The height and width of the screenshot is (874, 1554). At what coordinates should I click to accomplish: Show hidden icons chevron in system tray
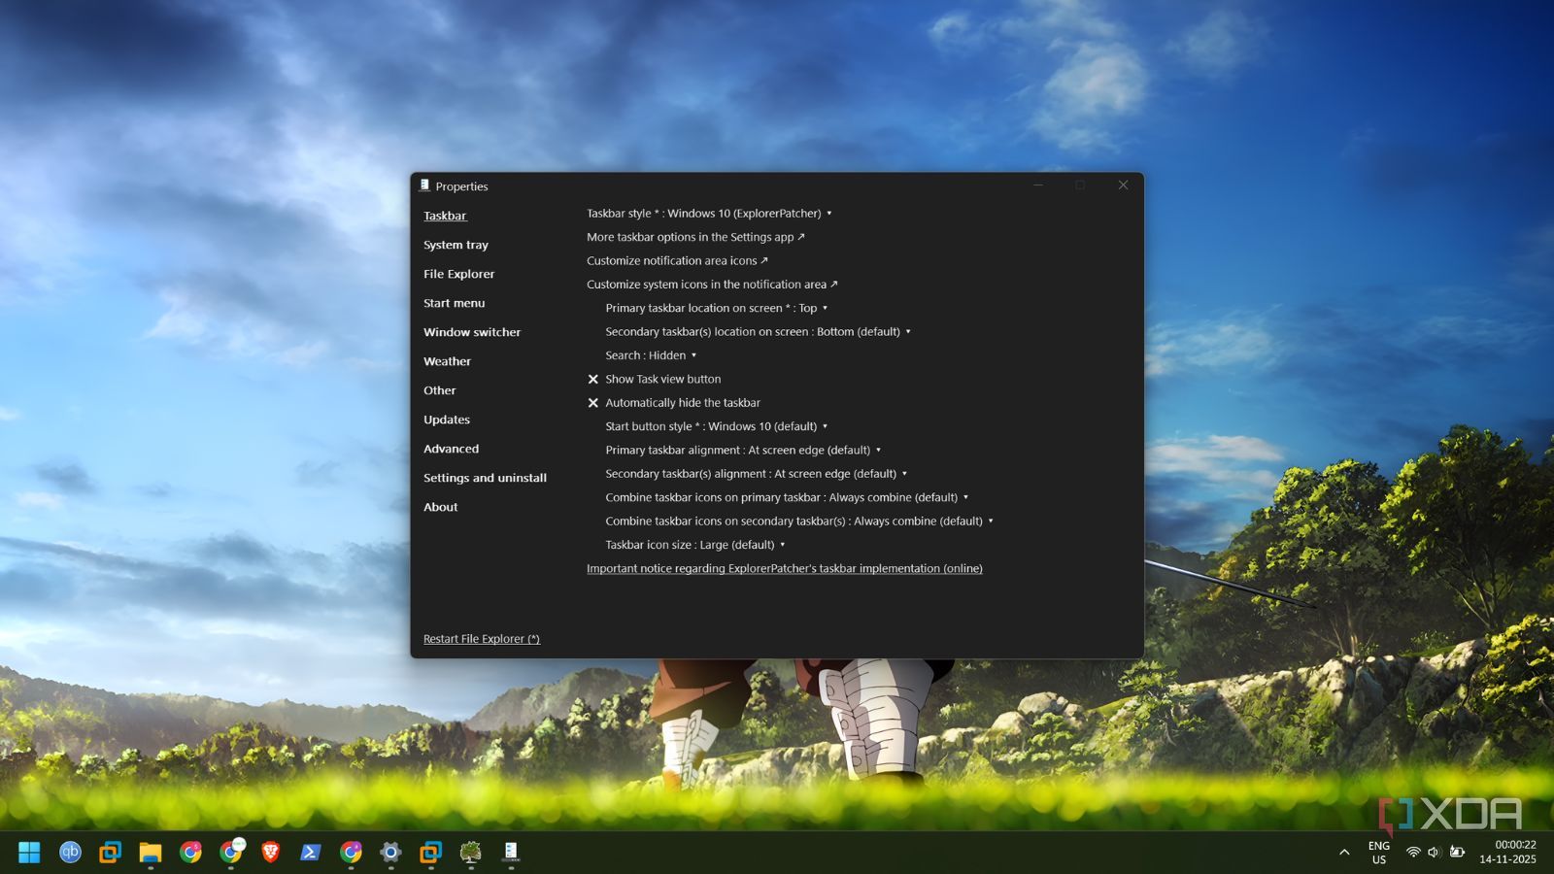click(1344, 853)
